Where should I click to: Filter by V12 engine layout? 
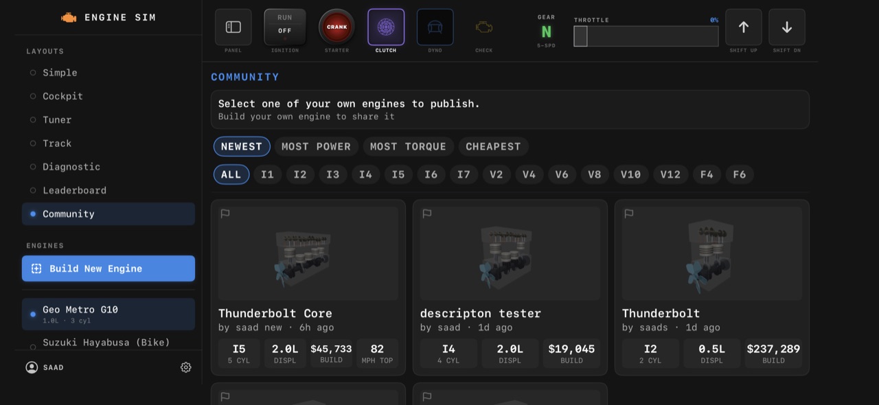670,174
